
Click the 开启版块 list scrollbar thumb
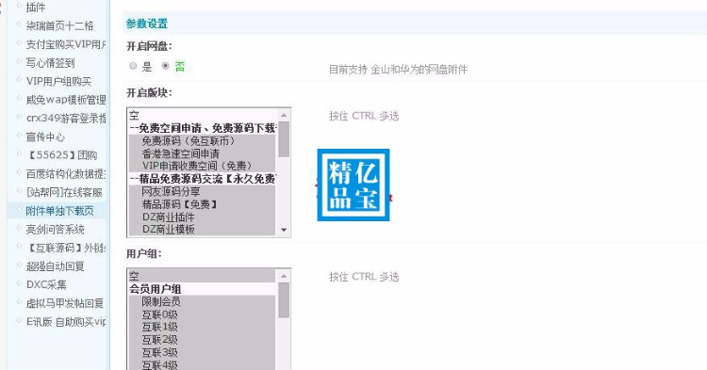click(284, 139)
